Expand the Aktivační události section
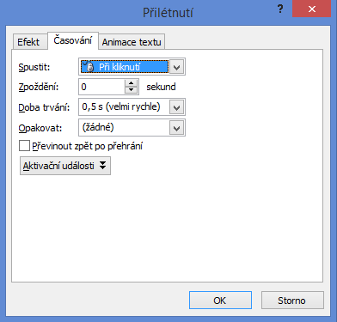The width and height of the screenshot is (337, 322). 65,166
